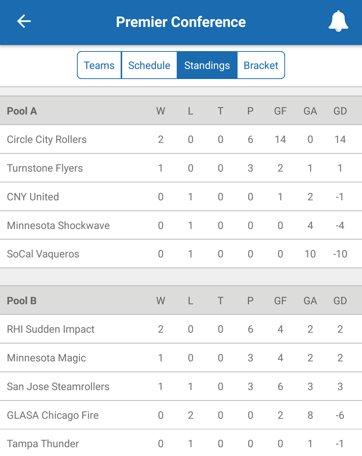Click the Pool A header label

[x=22, y=111]
